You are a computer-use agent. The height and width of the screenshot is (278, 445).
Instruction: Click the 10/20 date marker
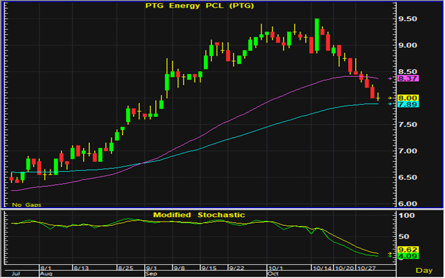coord(345,268)
